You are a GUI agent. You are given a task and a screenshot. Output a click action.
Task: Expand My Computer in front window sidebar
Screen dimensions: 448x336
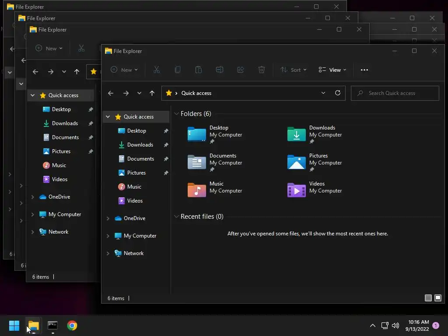click(x=108, y=236)
